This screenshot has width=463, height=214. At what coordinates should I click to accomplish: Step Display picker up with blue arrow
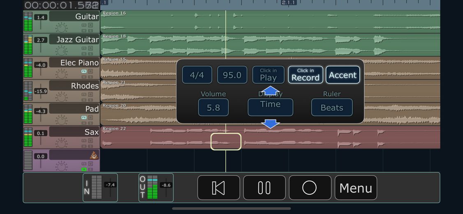(271, 91)
